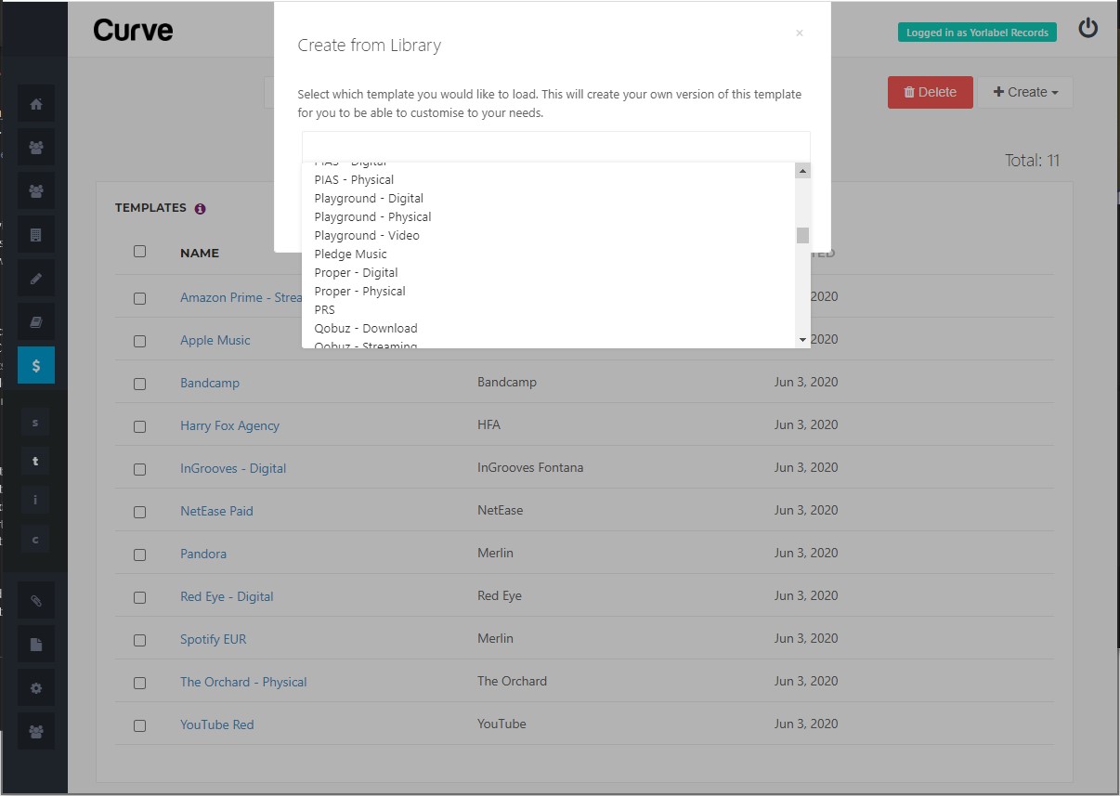Click the power logout icon
This screenshot has width=1120, height=796.
click(x=1087, y=29)
